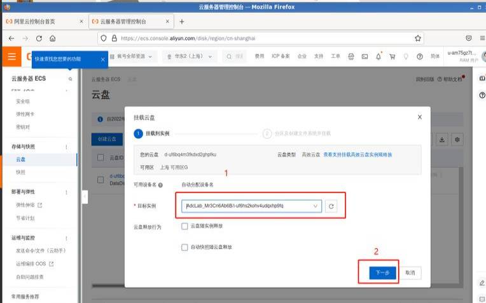This screenshot has height=303, width=486.
Task: Check 云盘随实例释放 checkbox
Action: (x=184, y=226)
